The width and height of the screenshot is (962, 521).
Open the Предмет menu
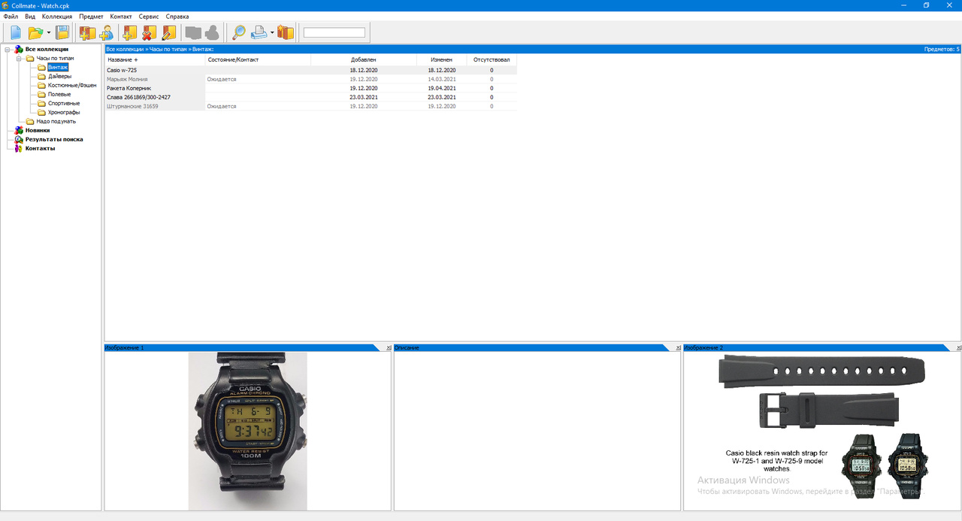click(x=92, y=16)
